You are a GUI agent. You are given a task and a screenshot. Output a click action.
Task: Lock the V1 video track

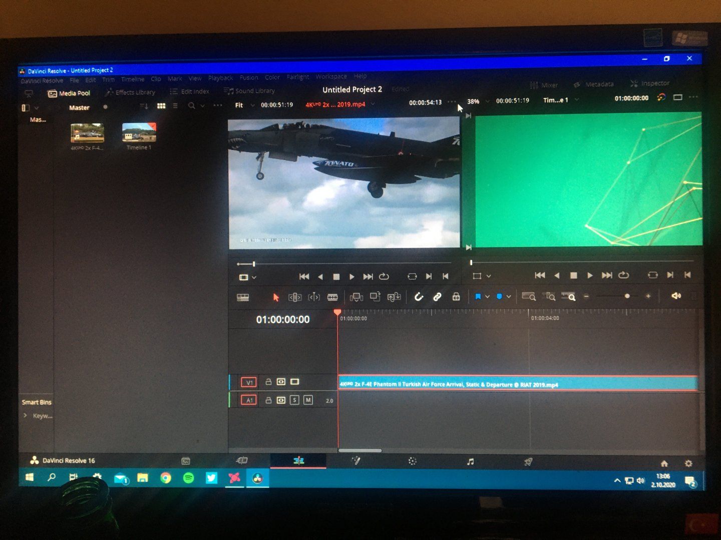click(x=268, y=382)
